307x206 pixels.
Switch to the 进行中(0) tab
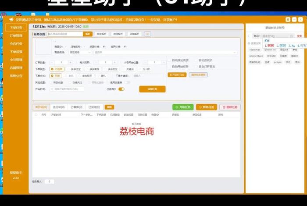(x=58, y=107)
